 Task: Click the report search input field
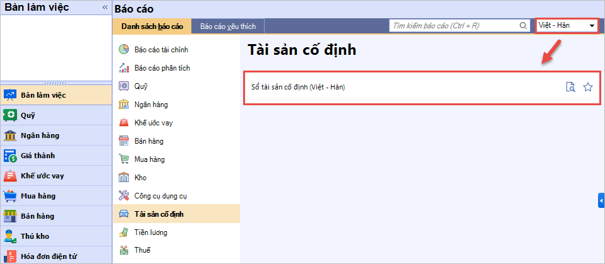coord(453,26)
